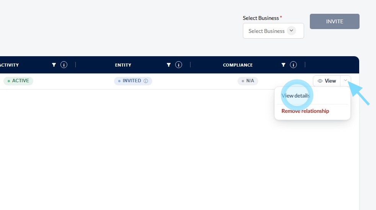Filter the Compliance column
376x210 pixels.
coord(283,65)
